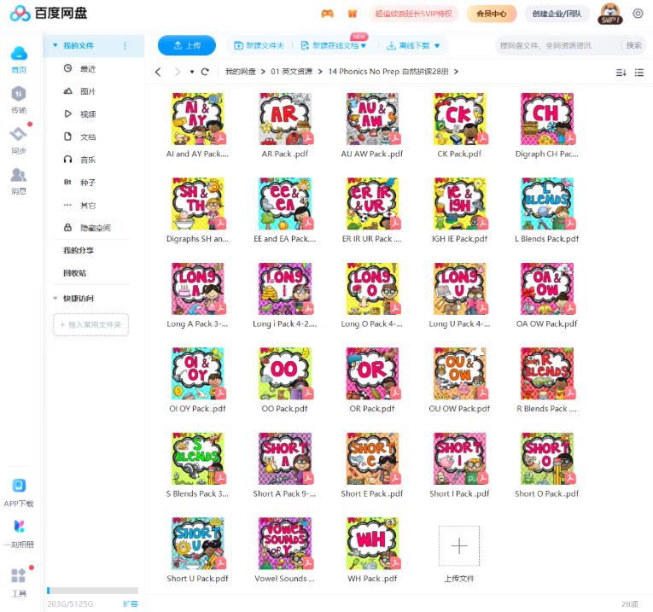Switch to list view icon
Screen dimensions: 653x612
tap(638, 73)
